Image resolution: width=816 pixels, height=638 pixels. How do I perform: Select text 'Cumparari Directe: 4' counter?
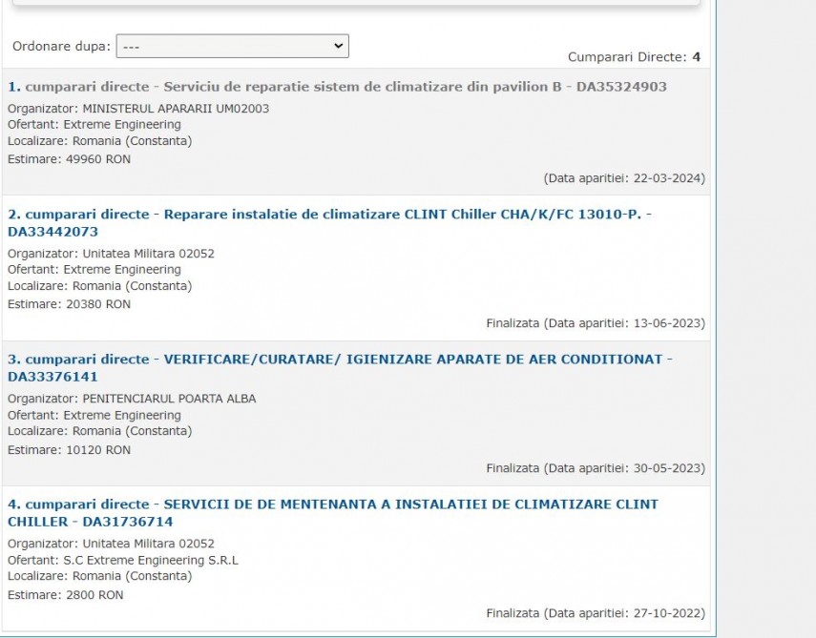point(634,57)
